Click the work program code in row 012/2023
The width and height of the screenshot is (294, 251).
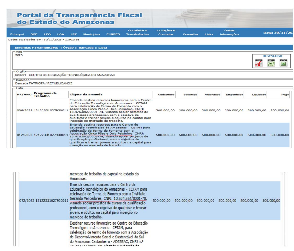click(x=51, y=135)
